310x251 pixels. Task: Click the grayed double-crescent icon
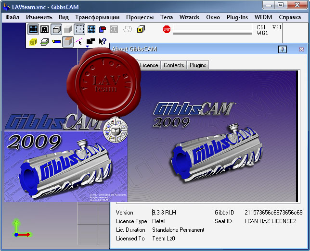114,29
